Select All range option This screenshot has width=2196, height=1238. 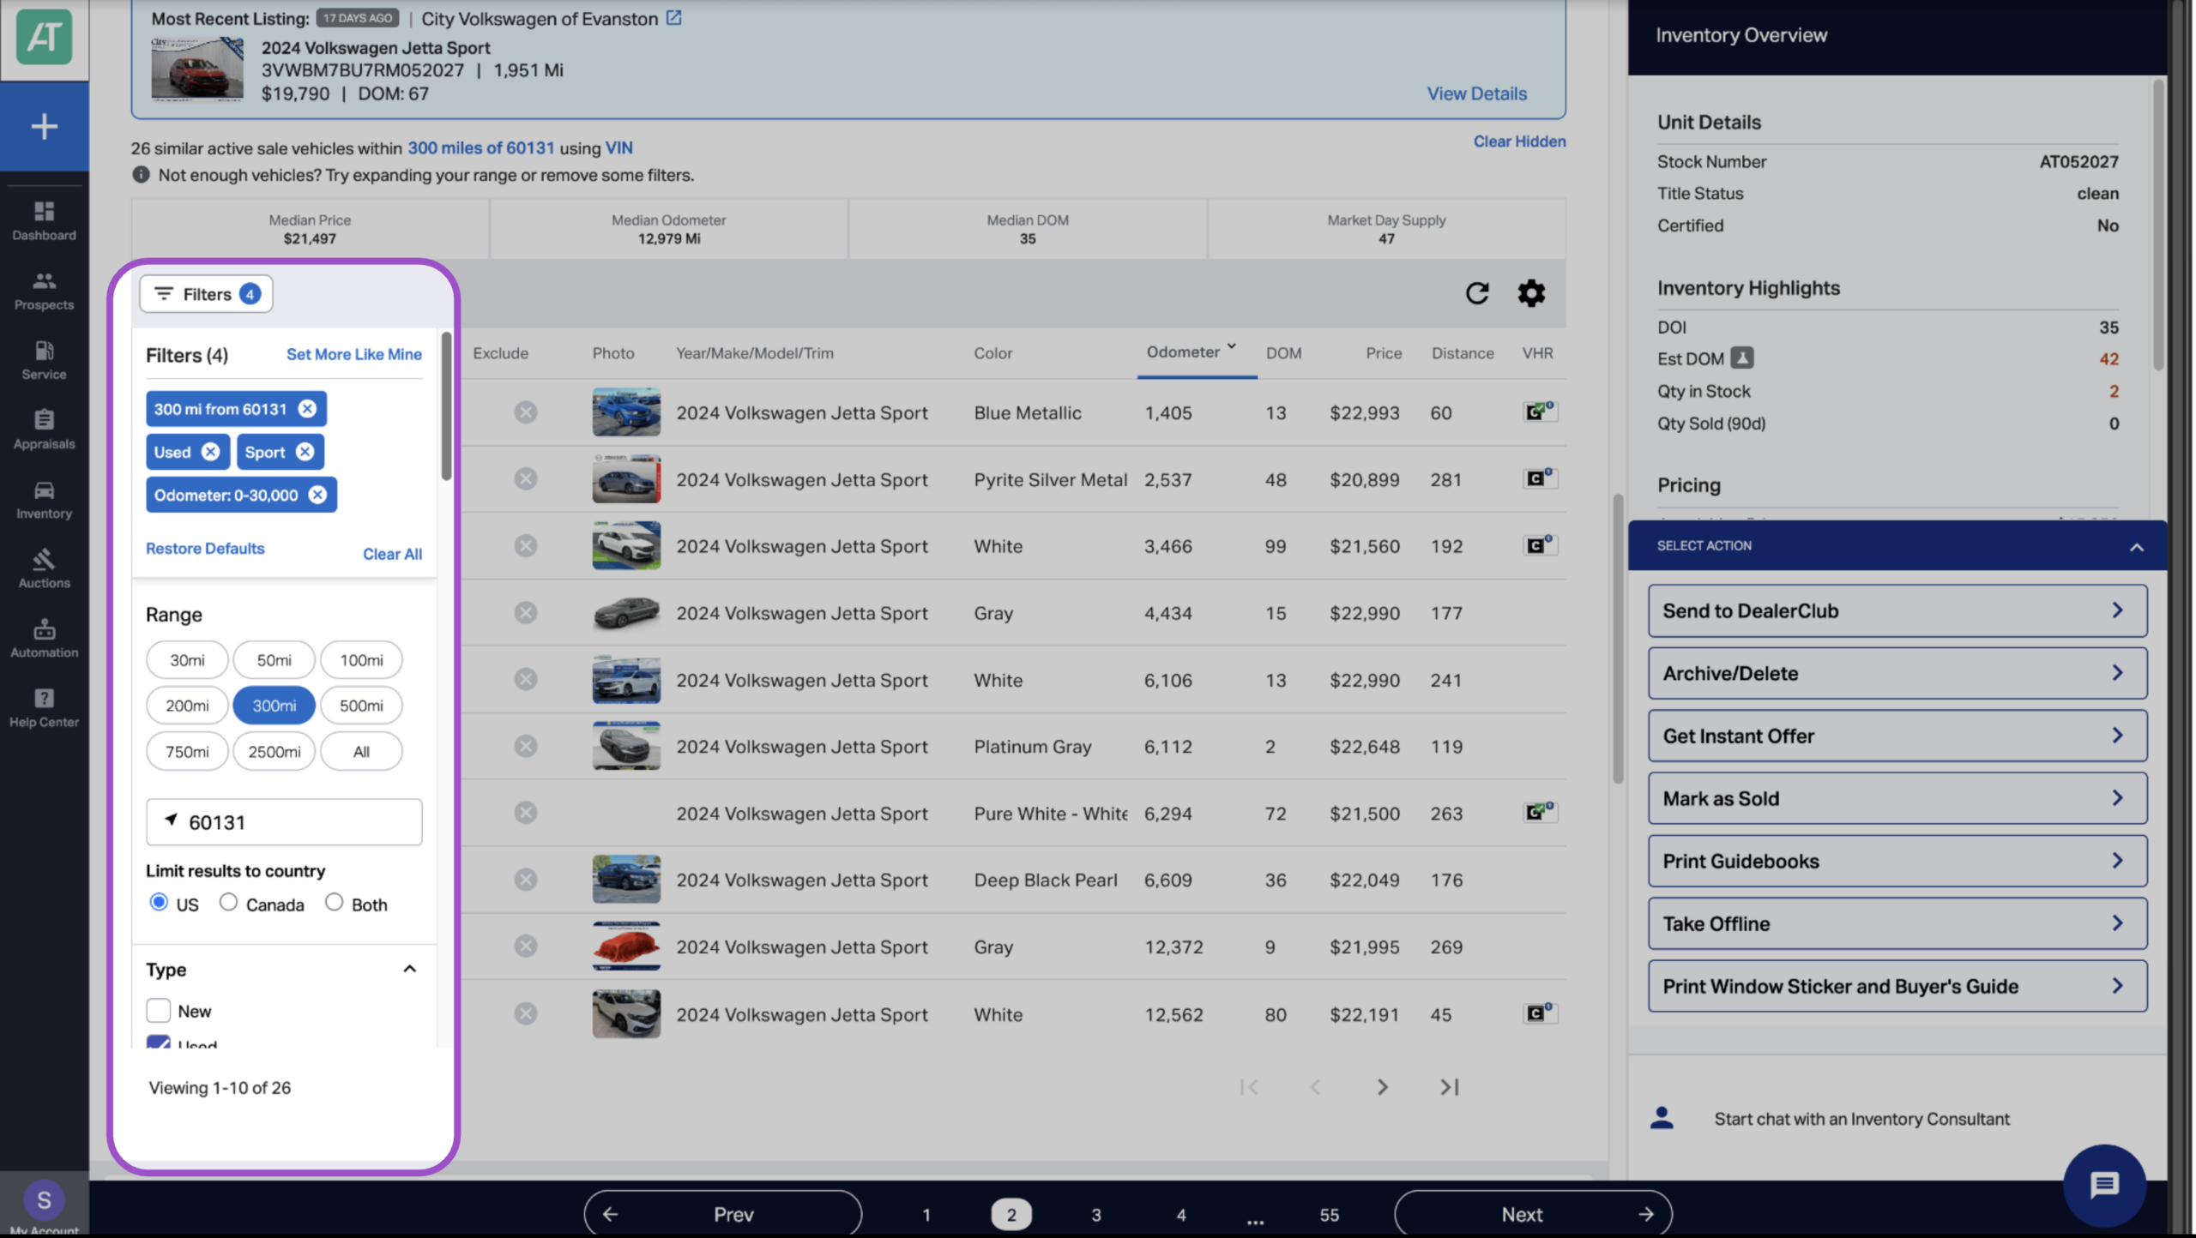tap(361, 752)
